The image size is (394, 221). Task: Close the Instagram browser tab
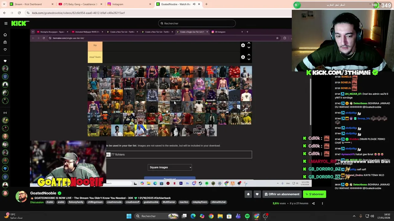(x=150, y=4)
